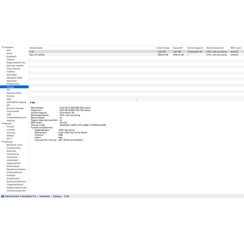Select Camera in the sidebar
This screenshot has width=244, height=244.
[10, 59]
